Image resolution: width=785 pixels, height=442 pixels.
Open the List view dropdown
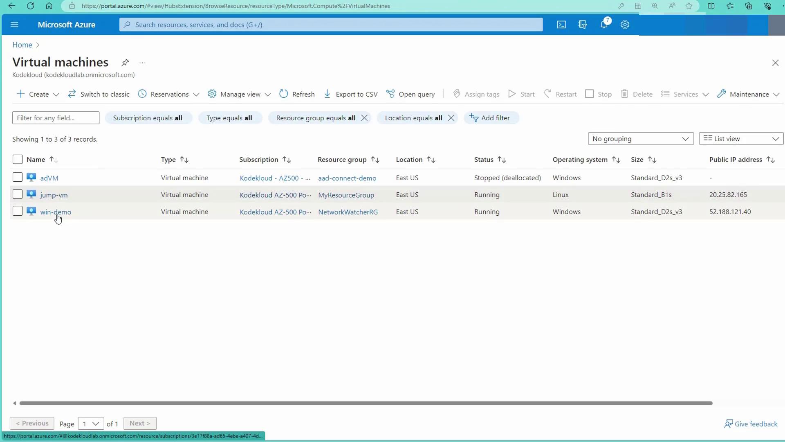pos(741,139)
